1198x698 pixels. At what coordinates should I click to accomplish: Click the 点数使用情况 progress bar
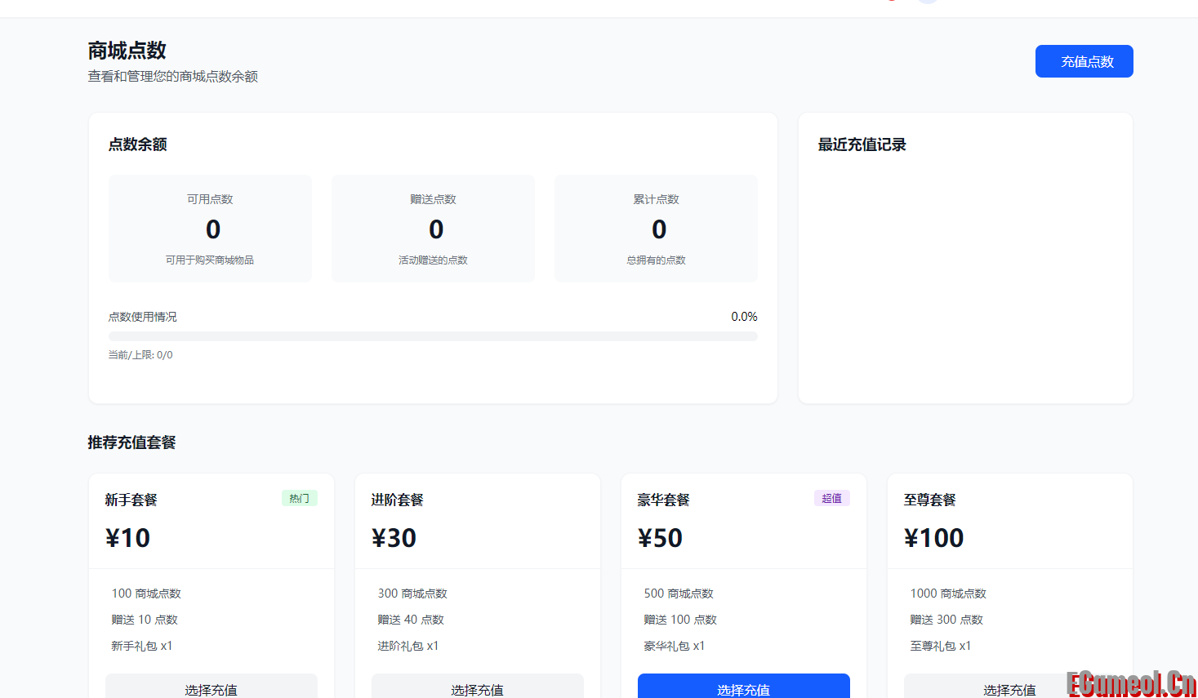coord(433,336)
